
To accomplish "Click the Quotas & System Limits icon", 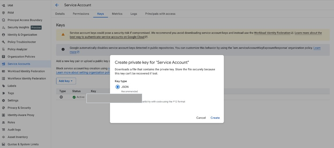I will (3, 144).
